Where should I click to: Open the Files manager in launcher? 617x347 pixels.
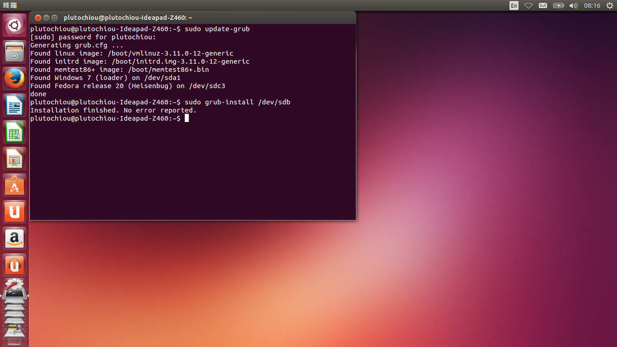click(x=14, y=52)
